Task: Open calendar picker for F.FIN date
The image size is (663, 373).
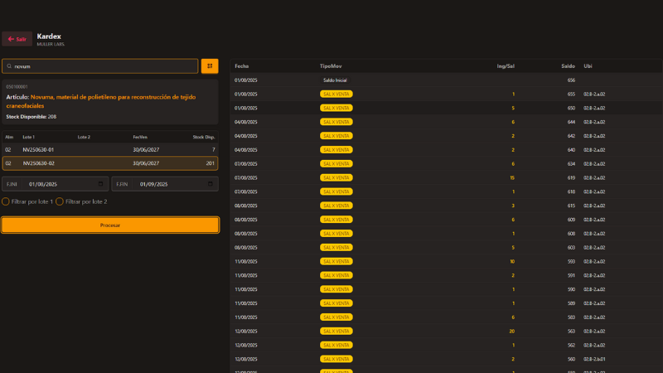Action: 211,184
